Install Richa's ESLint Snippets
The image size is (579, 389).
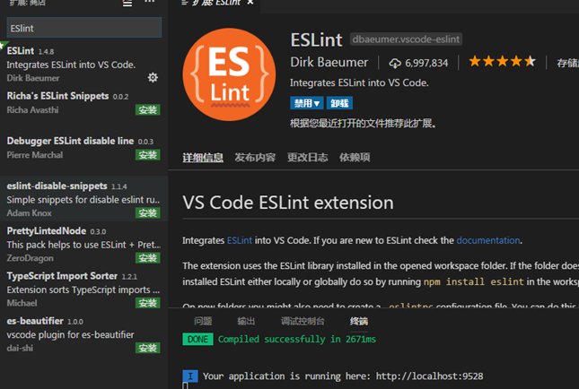(x=148, y=110)
